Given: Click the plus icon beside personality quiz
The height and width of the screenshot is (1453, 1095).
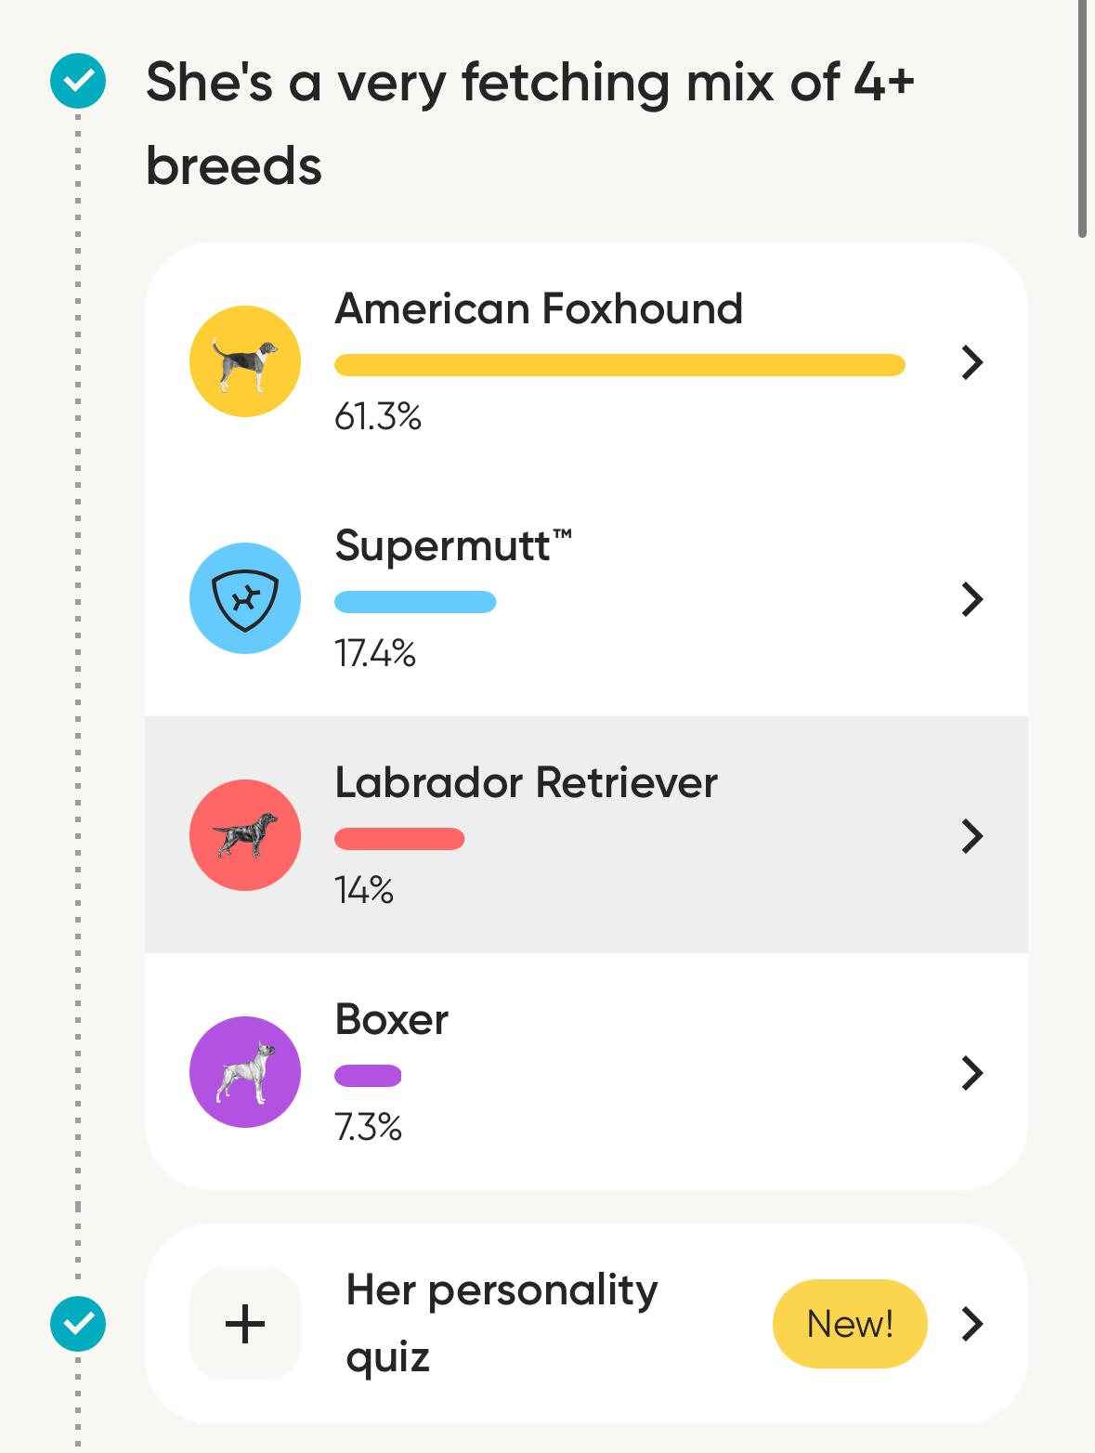Looking at the screenshot, I should [x=244, y=1323].
